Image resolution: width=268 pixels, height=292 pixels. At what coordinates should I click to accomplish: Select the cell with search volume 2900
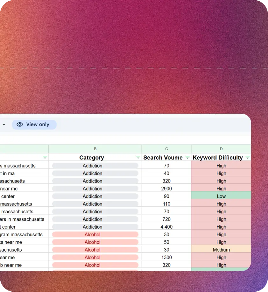click(x=166, y=189)
